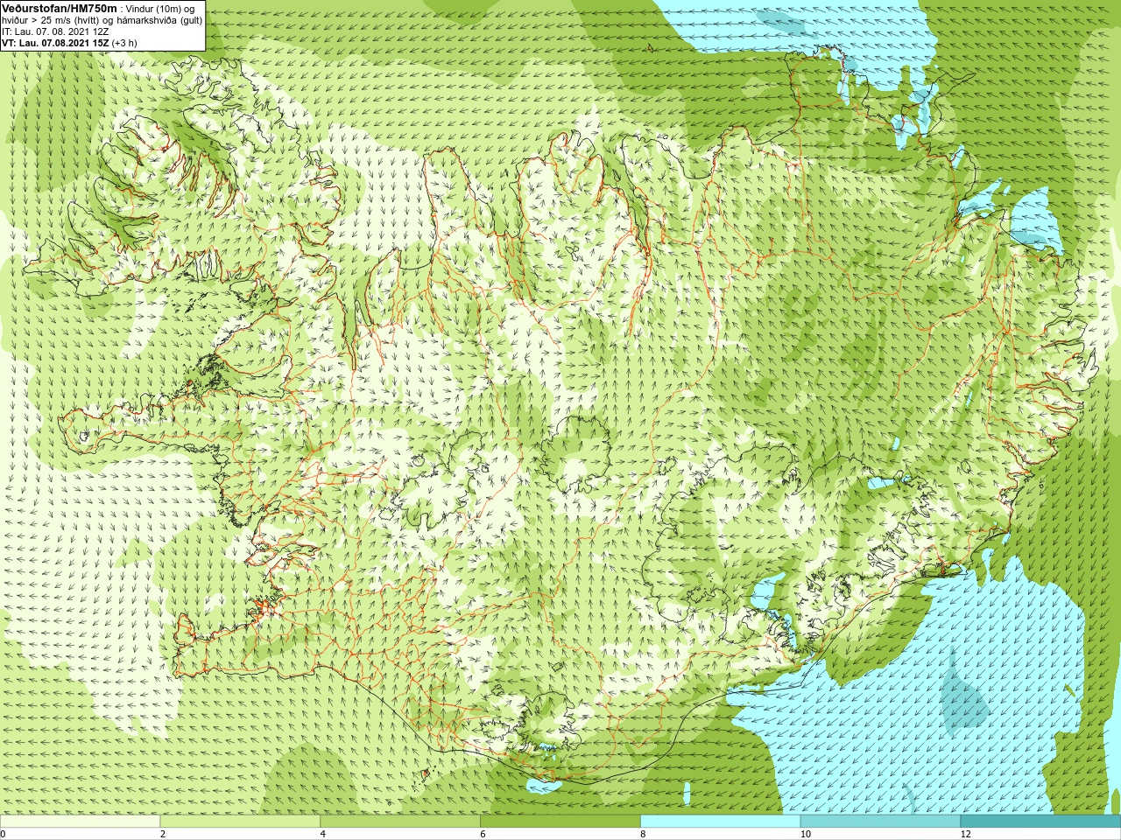
Task: Click the 'hviður > 25 m/s' legend line
Action: click(102, 19)
